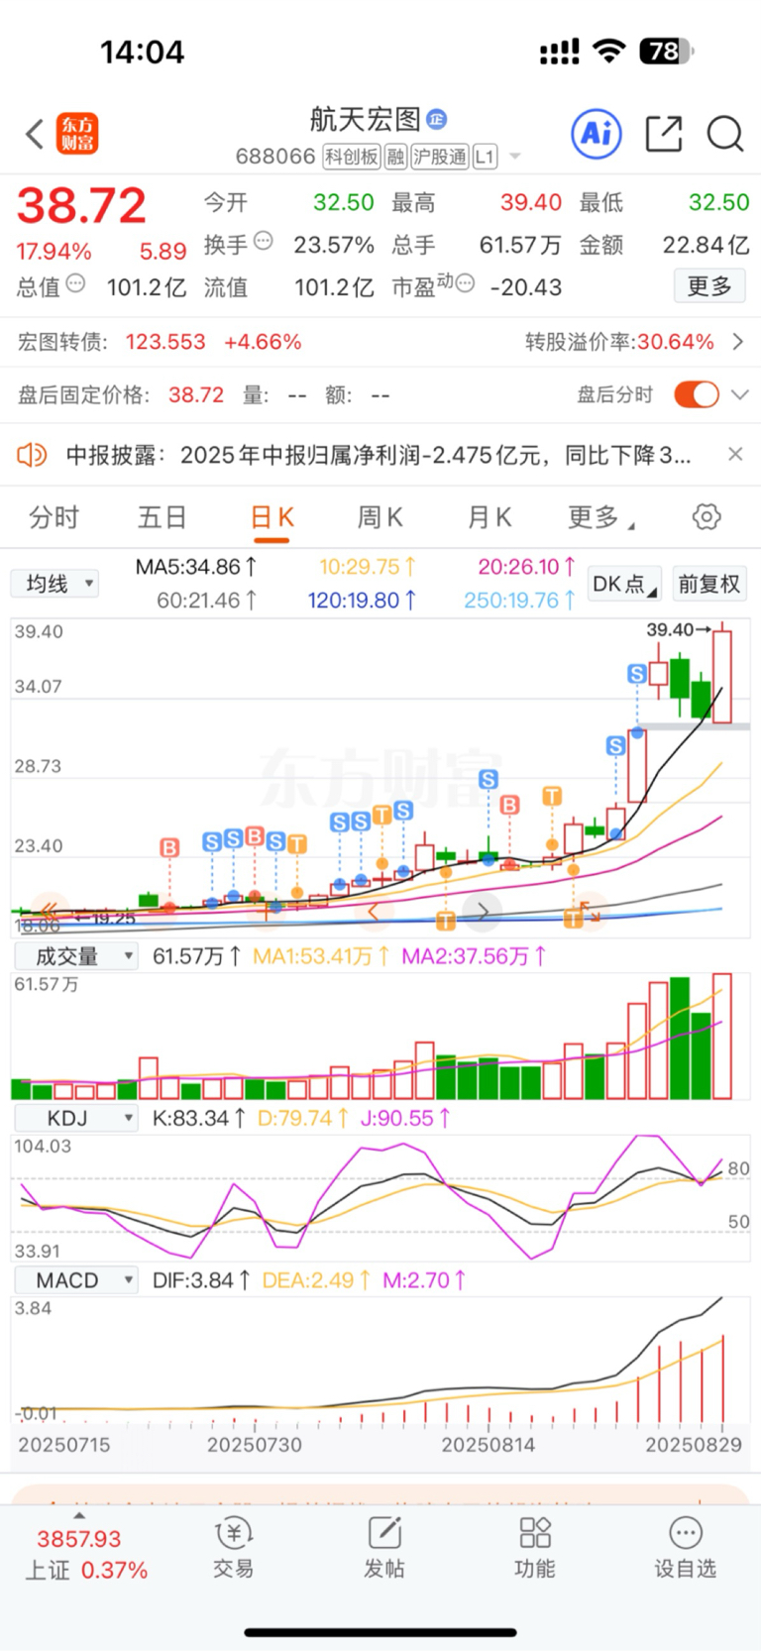Tap the 沪股通 tag
The height and width of the screenshot is (1651, 761).
pos(440,157)
